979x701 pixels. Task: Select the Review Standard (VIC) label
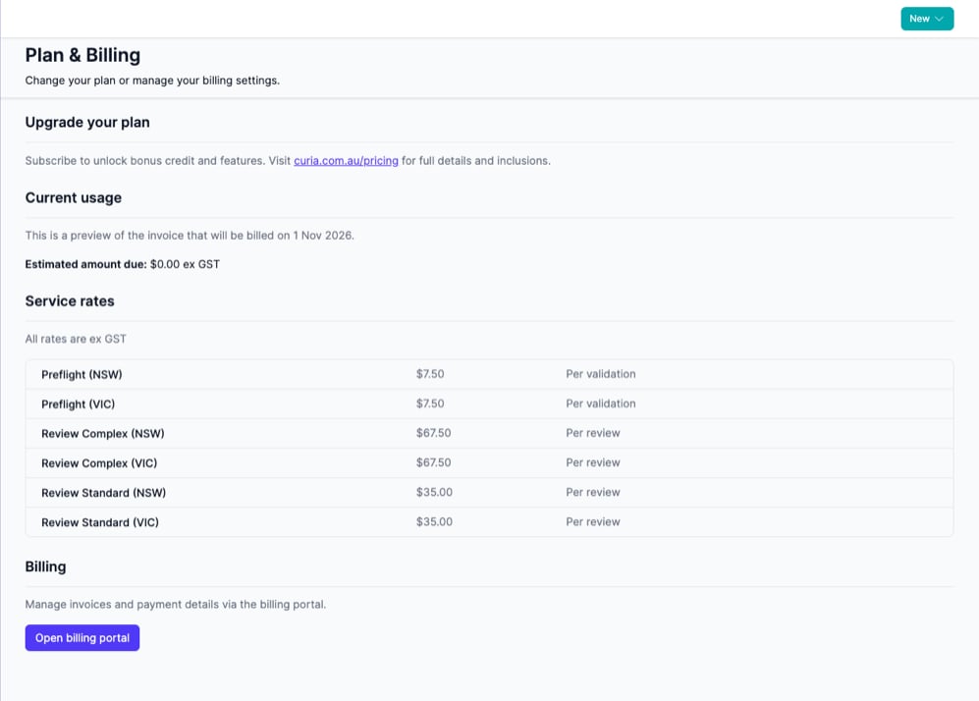coord(100,522)
